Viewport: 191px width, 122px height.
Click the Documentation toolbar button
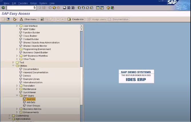click(119, 19)
